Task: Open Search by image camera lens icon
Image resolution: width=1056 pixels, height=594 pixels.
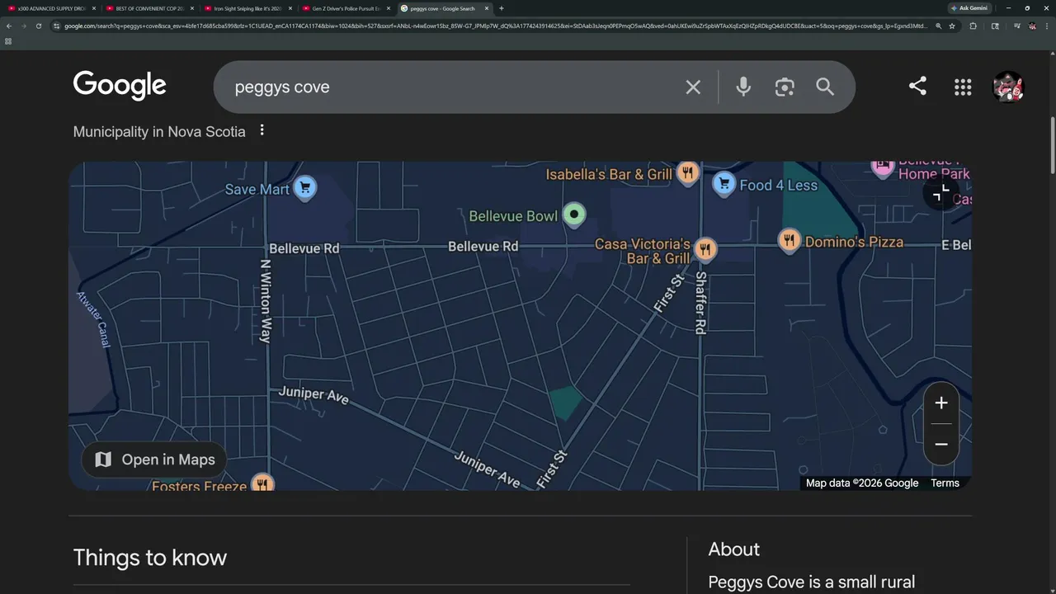Action: tap(785, 87)
